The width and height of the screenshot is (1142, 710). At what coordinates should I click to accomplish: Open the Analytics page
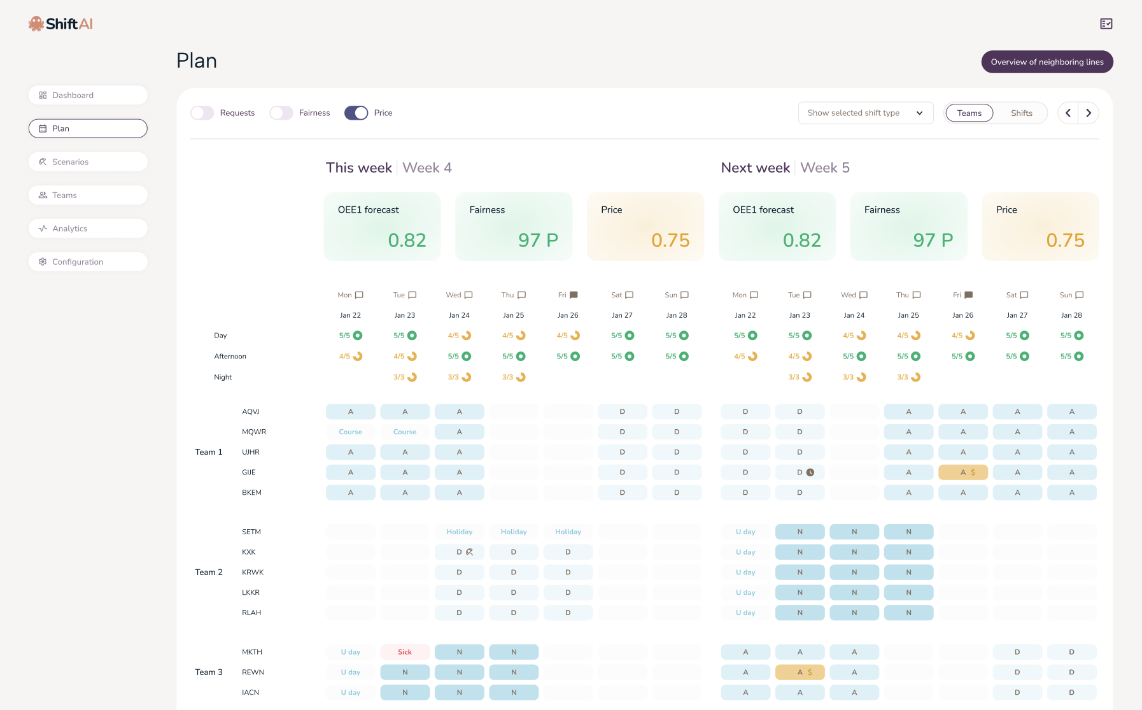[x=88, y=229]
